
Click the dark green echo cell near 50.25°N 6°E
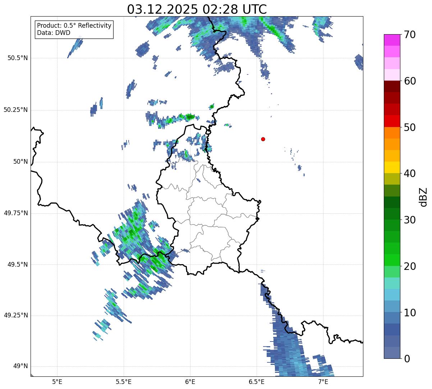(190, 116)
